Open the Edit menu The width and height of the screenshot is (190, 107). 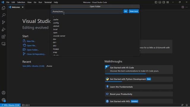click(13, 2)
